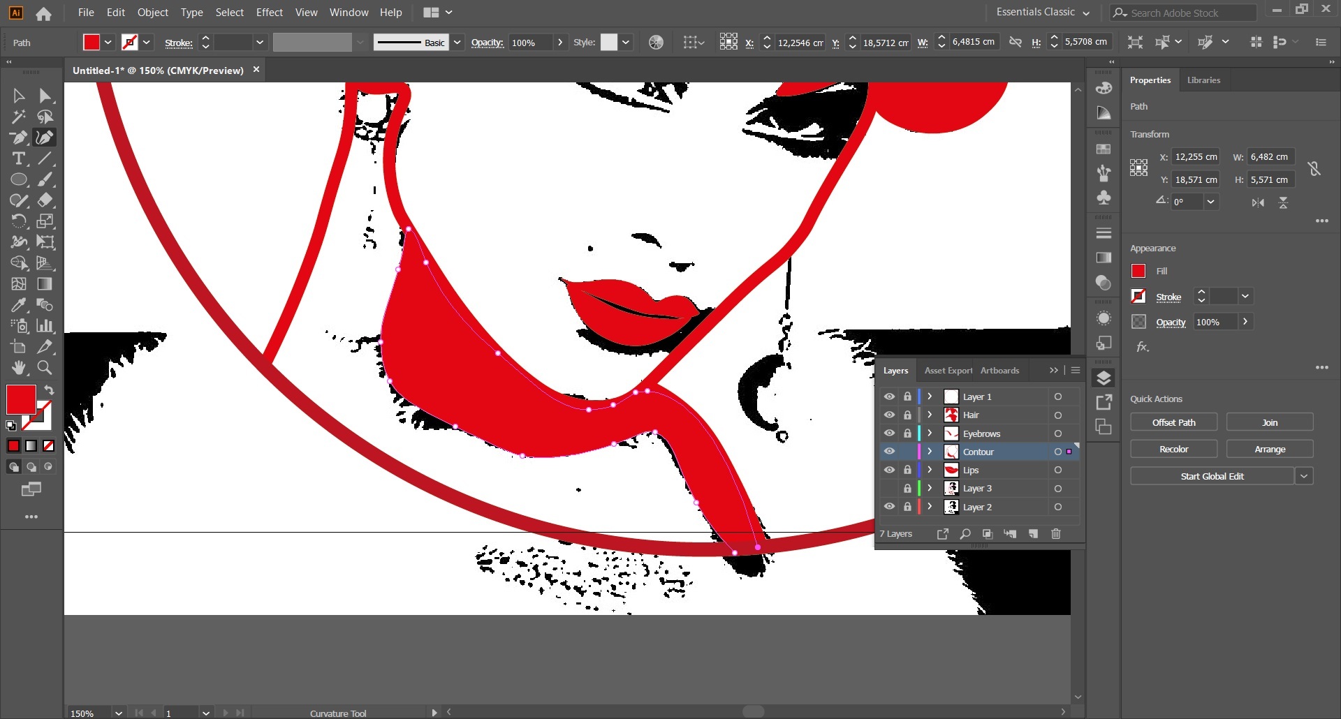Screen dimensions: 1341x719
Task: Toggle visibility of Layer 1
Action: click(889, 396)
